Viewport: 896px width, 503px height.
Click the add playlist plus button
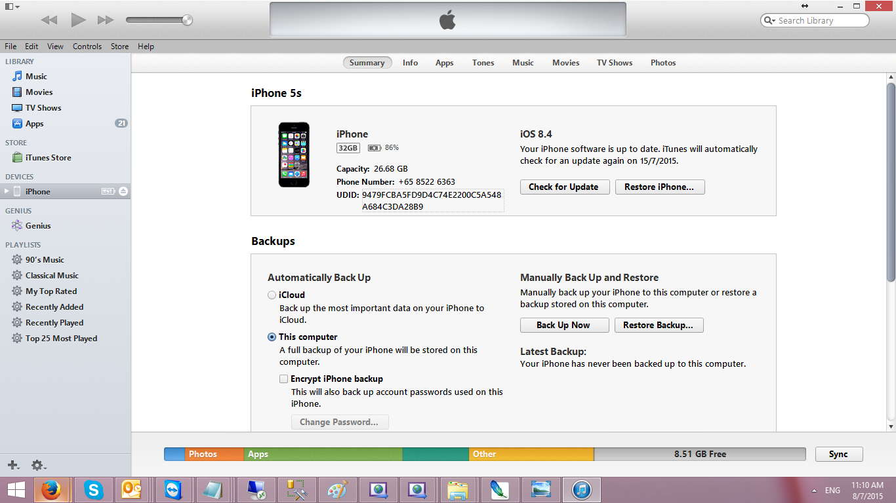coord(13,465)
